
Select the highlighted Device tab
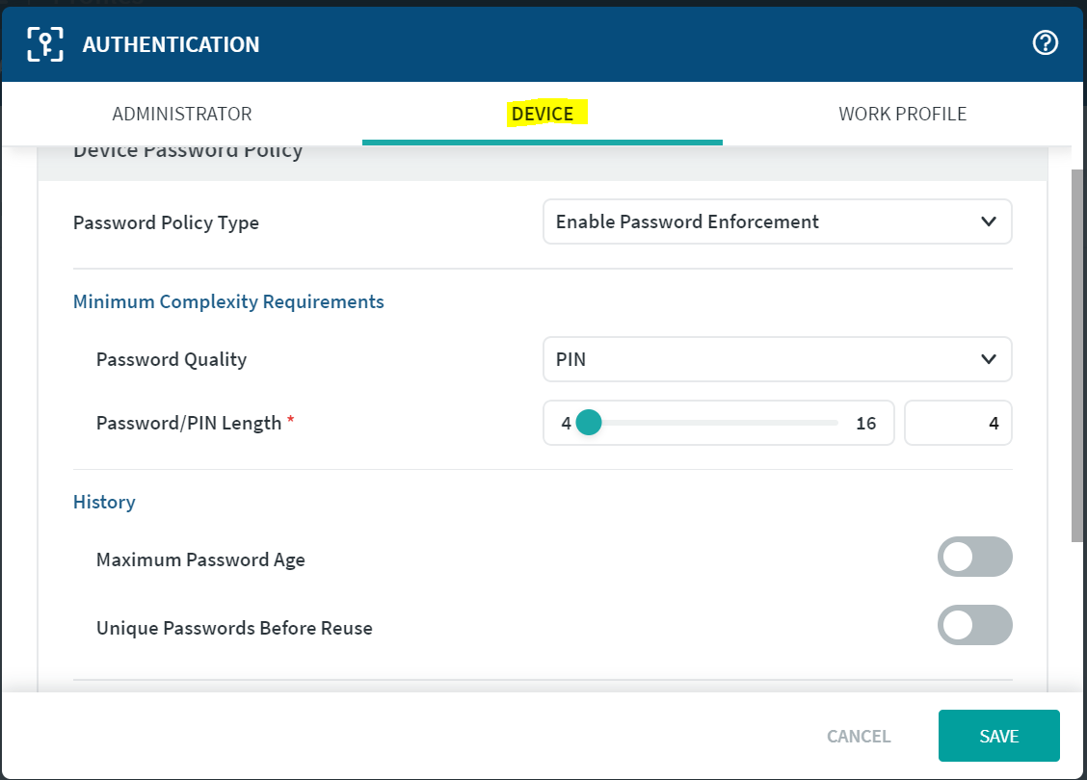[543, 114]
